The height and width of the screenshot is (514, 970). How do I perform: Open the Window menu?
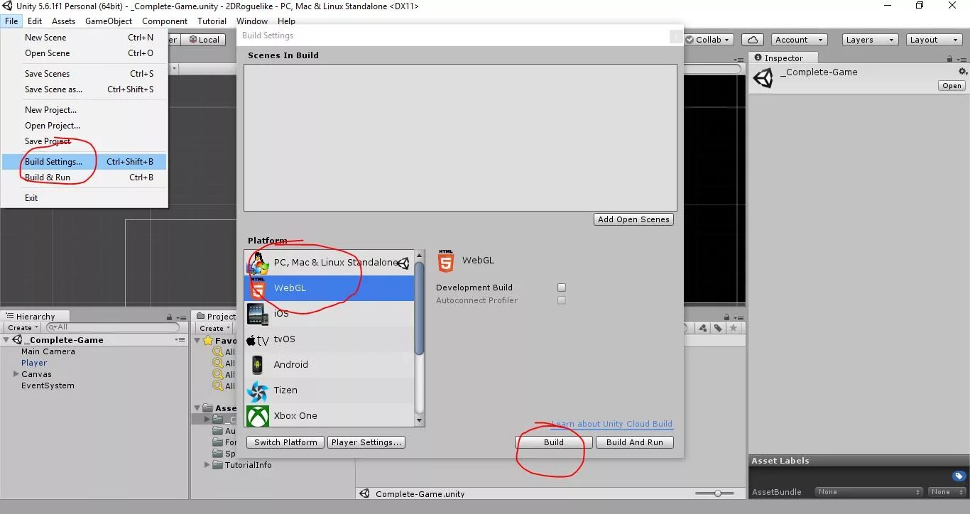(x=252, y=21)
